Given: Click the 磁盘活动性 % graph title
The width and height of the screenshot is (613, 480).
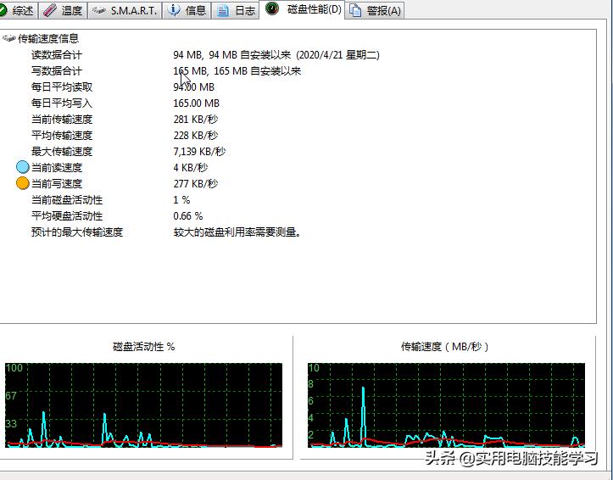Looking at the screenshot, I should click(144, 347).
